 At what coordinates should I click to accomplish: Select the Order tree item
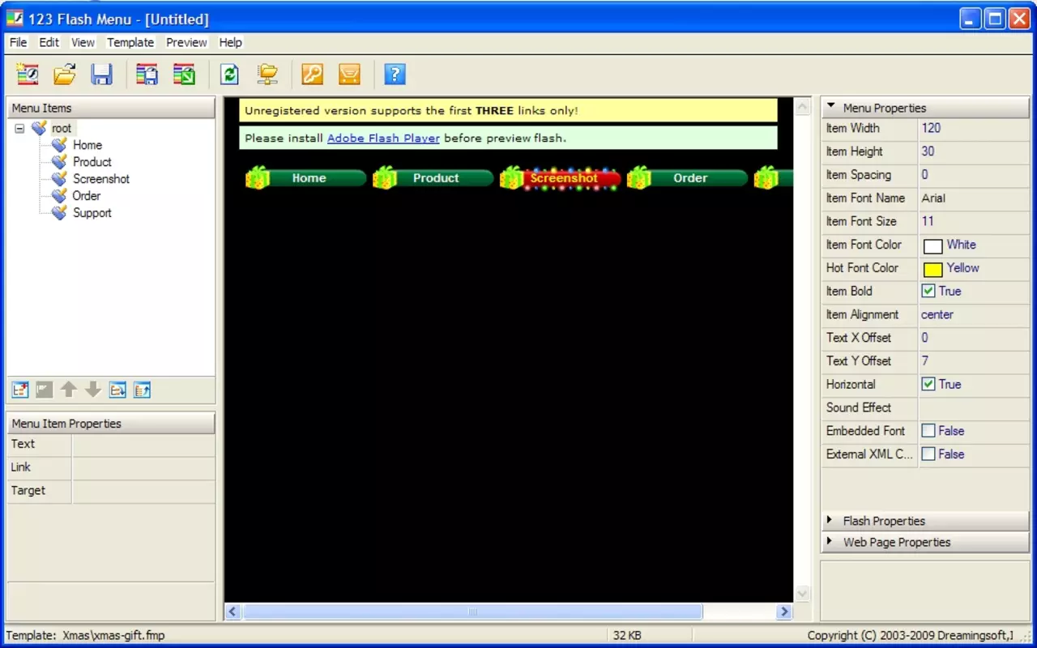[x=87, y=196]
